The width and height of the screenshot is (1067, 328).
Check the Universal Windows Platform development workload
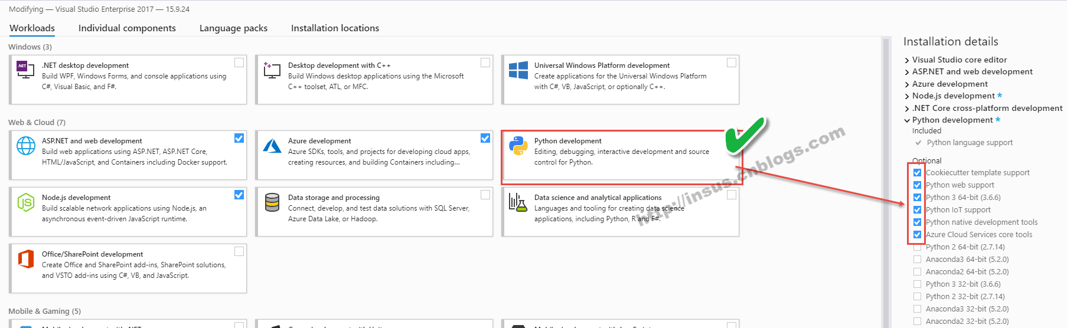pos(732,63)
